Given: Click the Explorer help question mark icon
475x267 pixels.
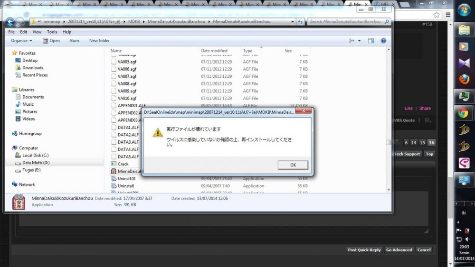Looking at the screenshot, I should click(x=383, y=41).
